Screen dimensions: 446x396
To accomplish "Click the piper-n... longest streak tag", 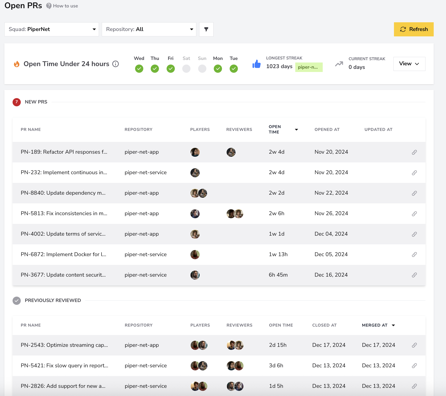I will click(309, 67).
